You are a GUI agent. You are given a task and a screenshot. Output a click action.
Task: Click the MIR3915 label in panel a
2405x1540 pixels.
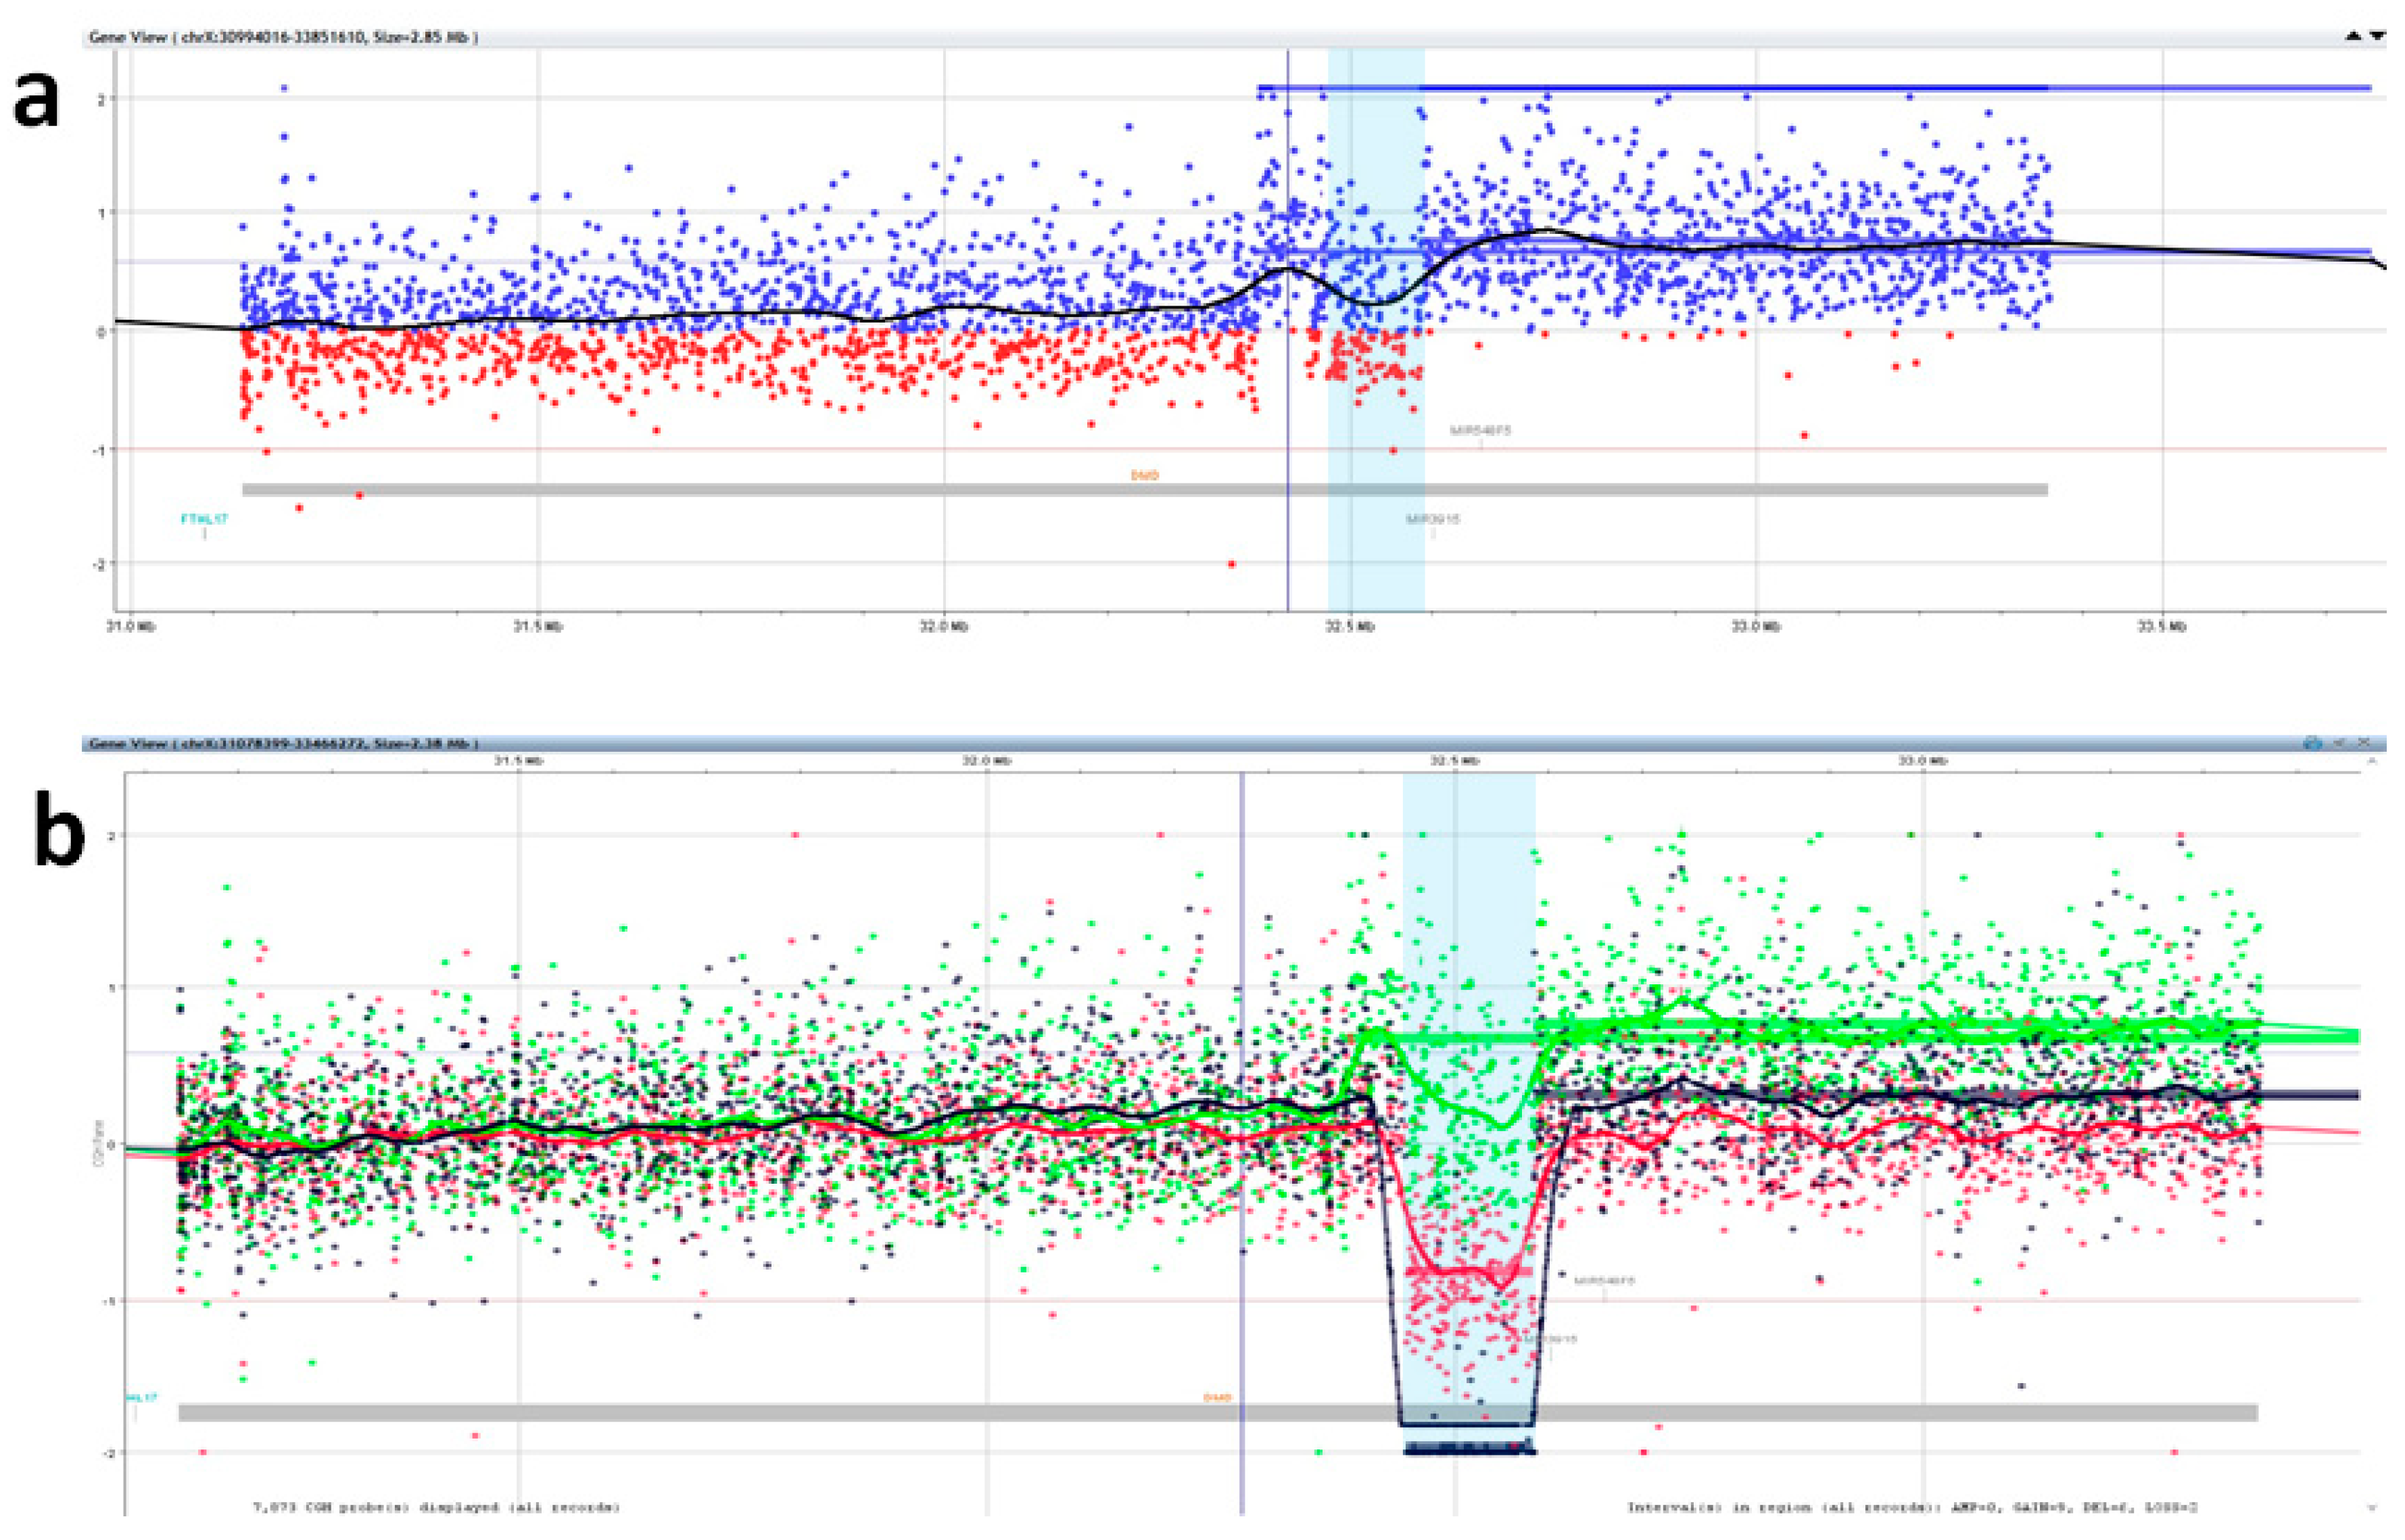pyautogui.click(x=1433, y=519)
